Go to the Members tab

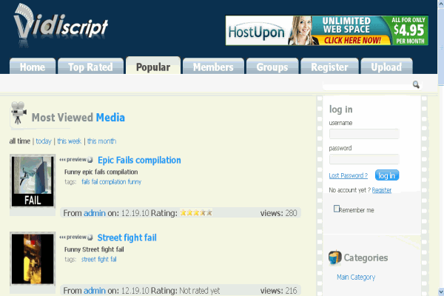point(213,67)
